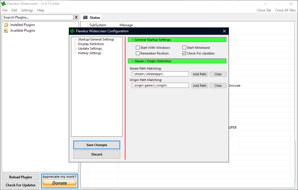
Task: Open the Edit menu
Action: pyautogui.click(x=14, y=10)
